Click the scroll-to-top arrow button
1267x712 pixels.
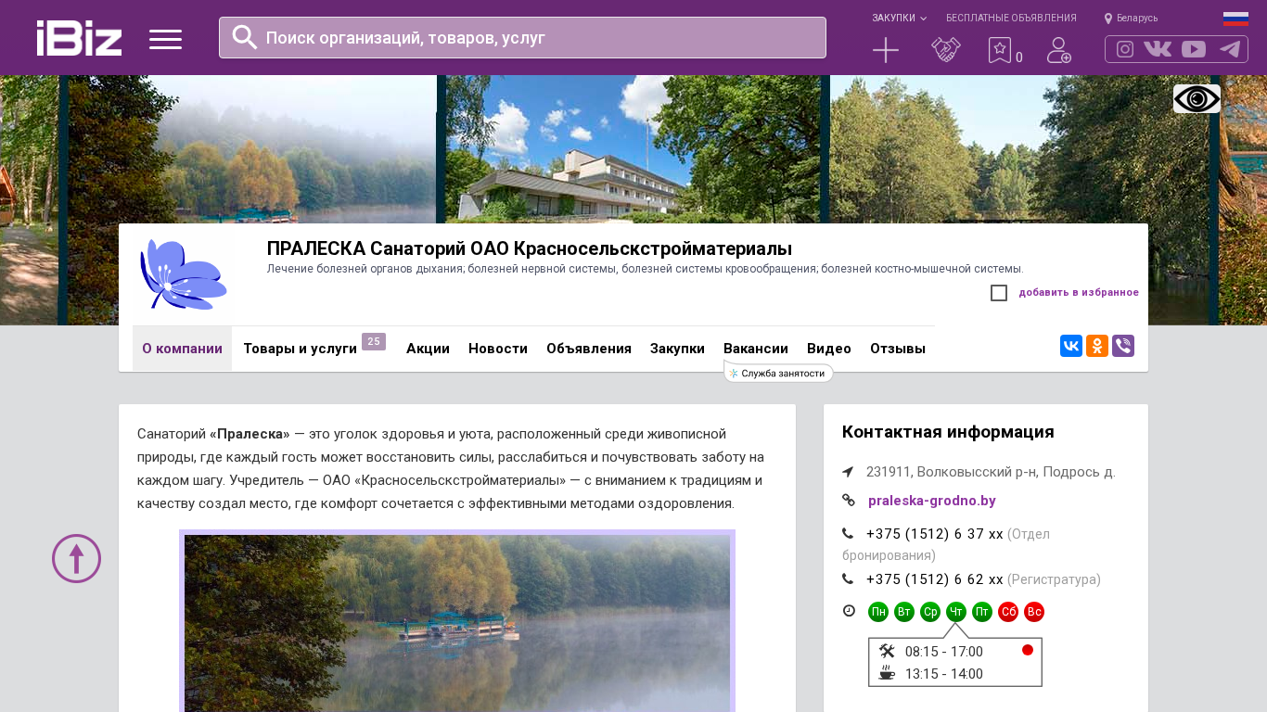coord(76,558)
